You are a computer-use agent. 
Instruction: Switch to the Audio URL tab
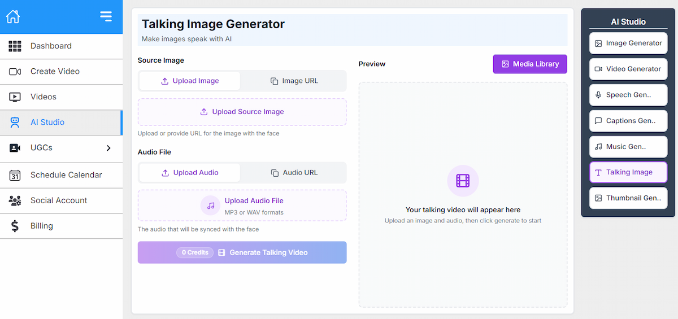coord(294,173)
